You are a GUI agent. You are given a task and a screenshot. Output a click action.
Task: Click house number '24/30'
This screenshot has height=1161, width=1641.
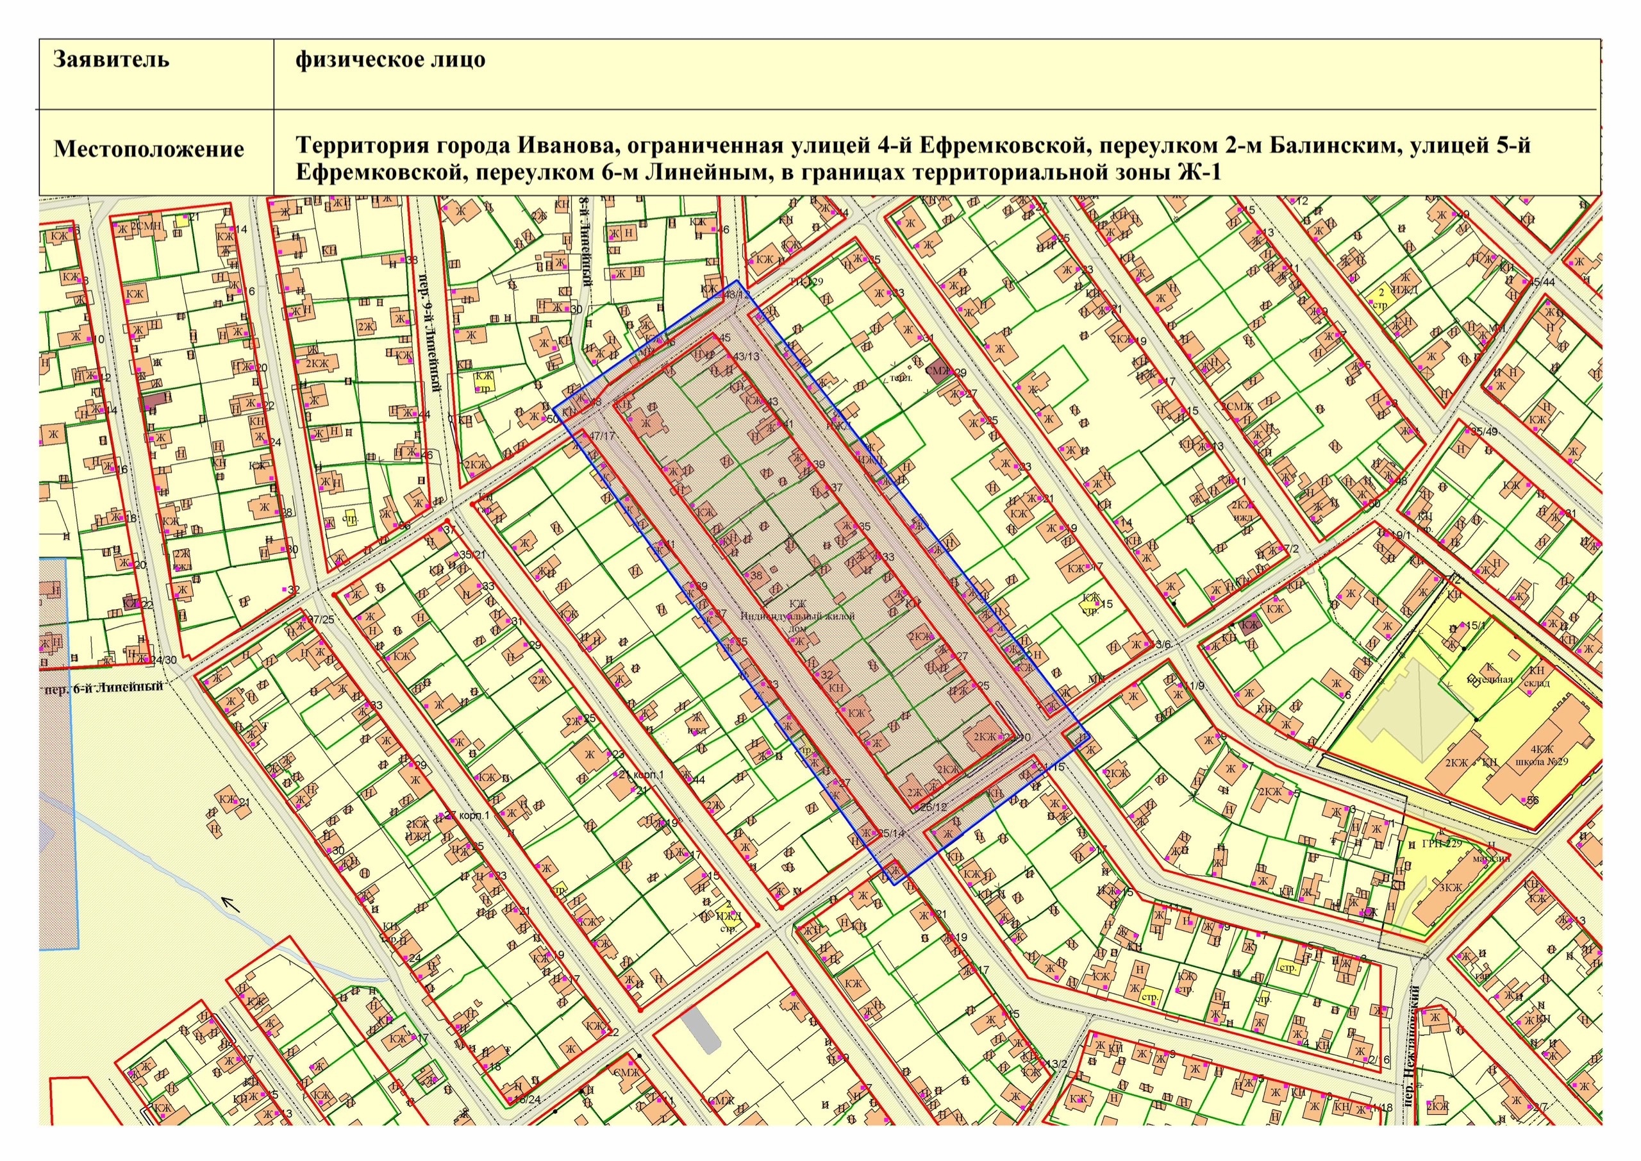163,660
